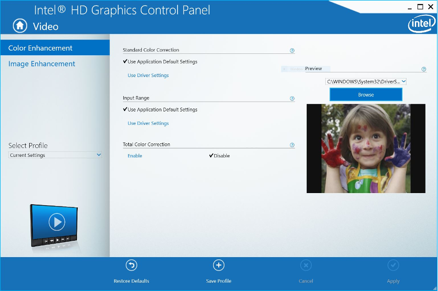Select Use Driver Settings under Standard Color Correction
The height and width of the screenshot is (291, 438).
[148, 75]
